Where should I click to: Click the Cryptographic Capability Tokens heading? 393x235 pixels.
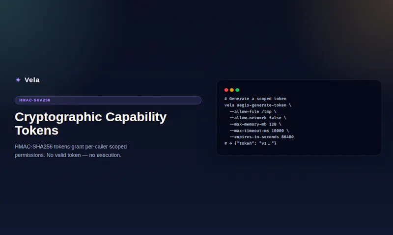[x=90, y=124]
